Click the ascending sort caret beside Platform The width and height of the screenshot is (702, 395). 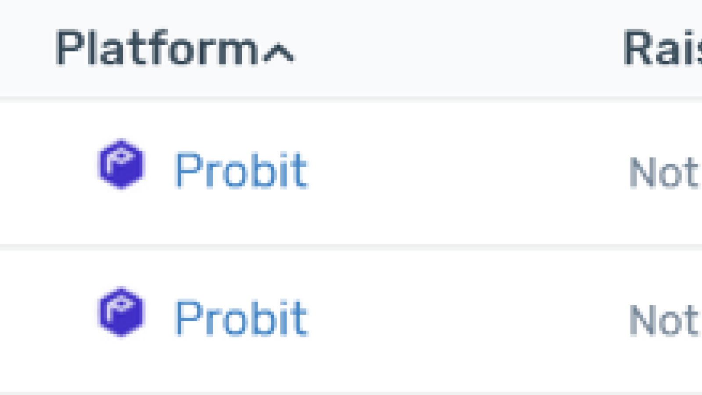coord(278,54)
